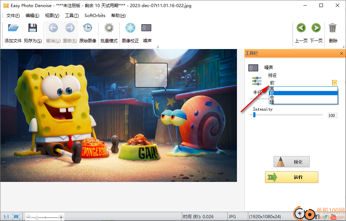Open the 工具(T) menu
Image resolution: width=346 pixels, height=221 pixels.
(x=72, y=15)
